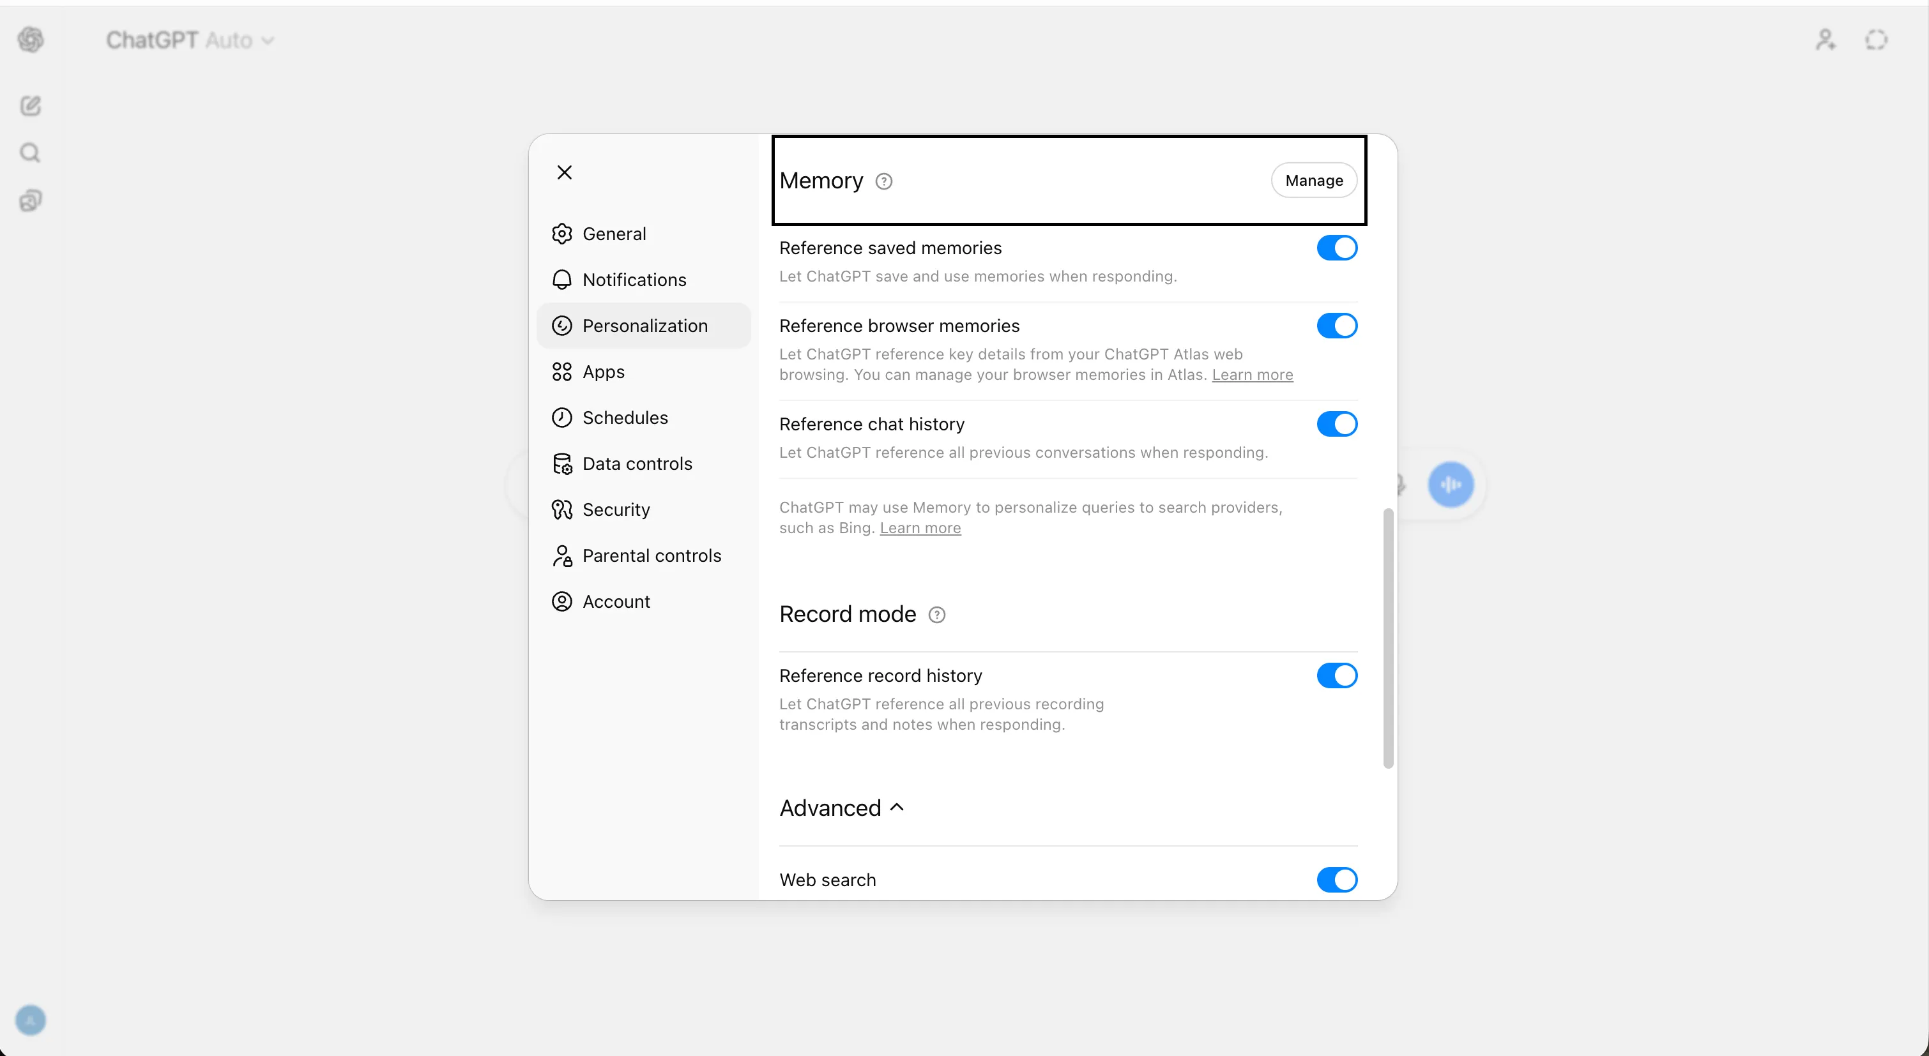Follow Learn more link about Bing
This screenshot has height=1056, width=1929.
tap(920, 529)
